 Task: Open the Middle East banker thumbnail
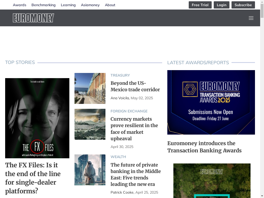[x=90, y=170]
